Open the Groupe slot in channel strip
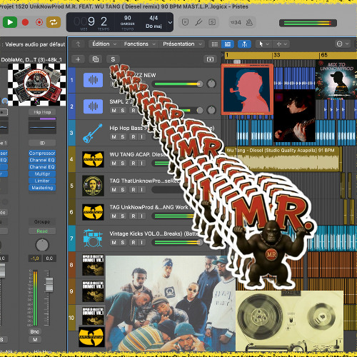 (x=42, y=221)
